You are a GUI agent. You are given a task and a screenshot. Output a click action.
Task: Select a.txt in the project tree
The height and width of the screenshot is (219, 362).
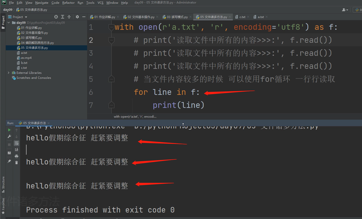point(22,53)
